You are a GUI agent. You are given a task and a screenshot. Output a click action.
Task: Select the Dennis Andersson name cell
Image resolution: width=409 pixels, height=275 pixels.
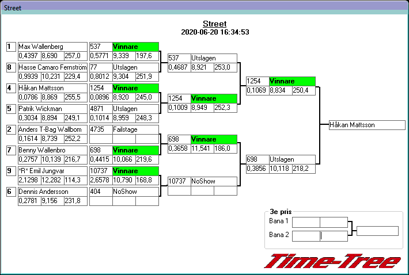[x=52, y=192]
